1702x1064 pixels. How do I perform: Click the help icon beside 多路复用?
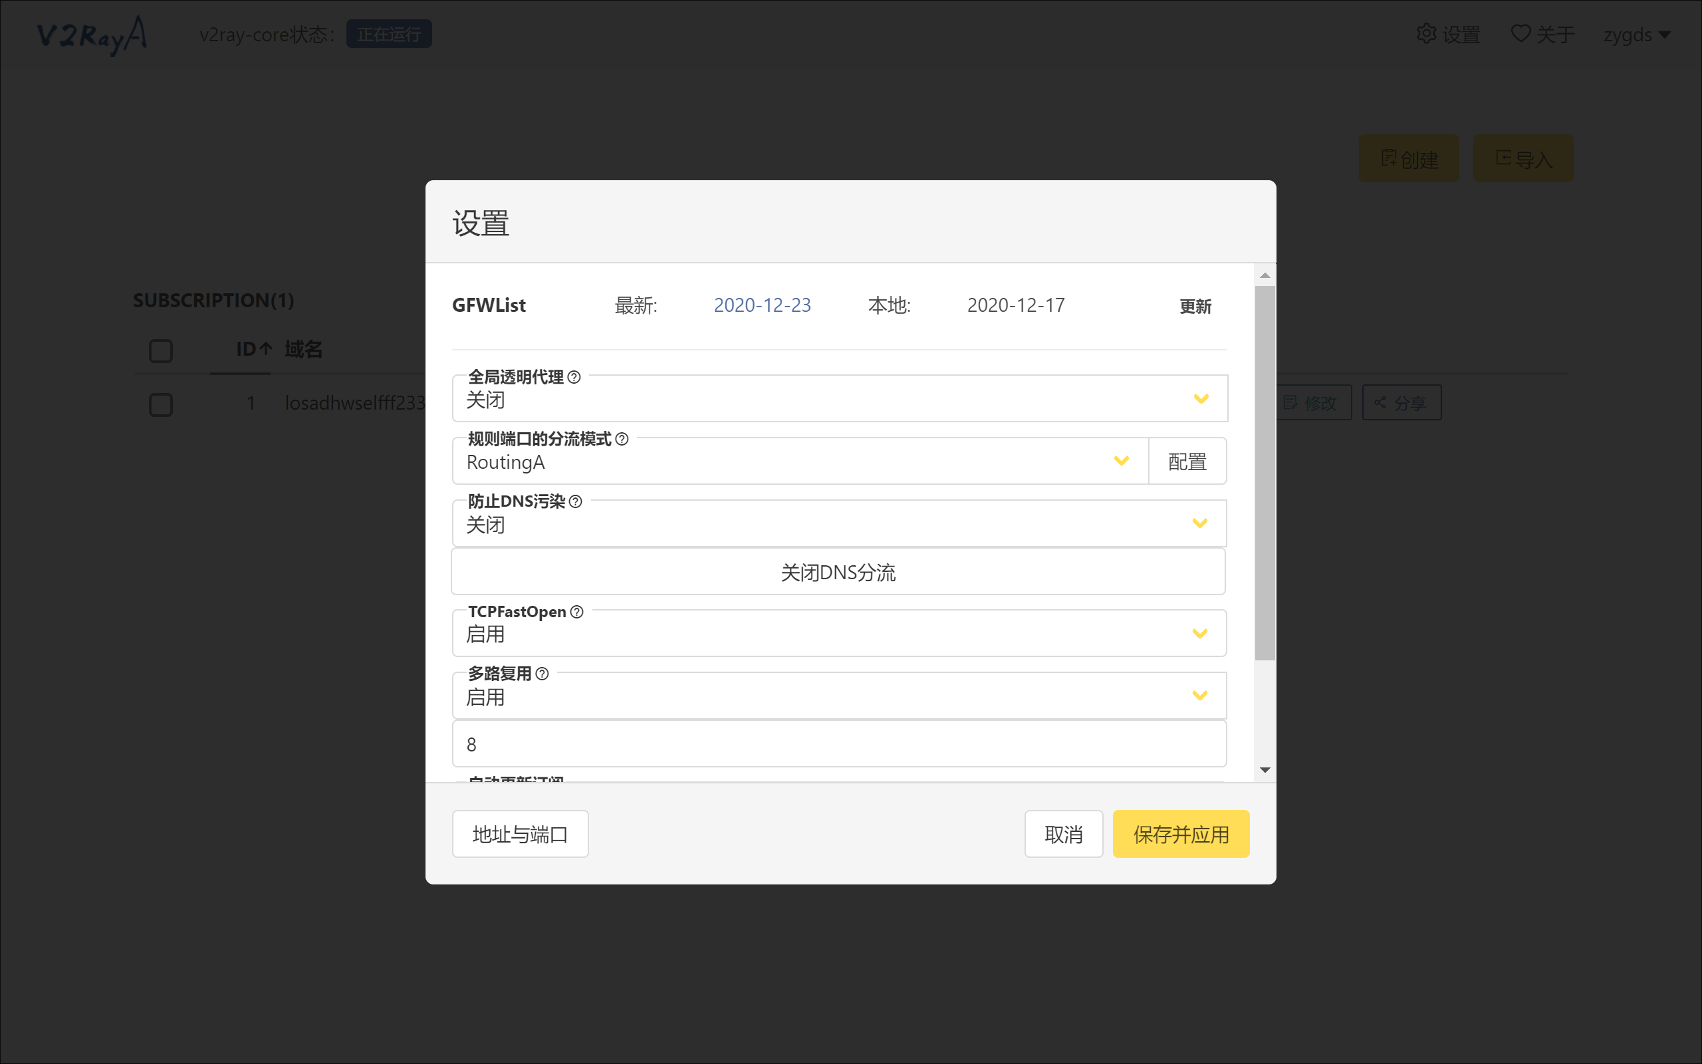[542, 674]
